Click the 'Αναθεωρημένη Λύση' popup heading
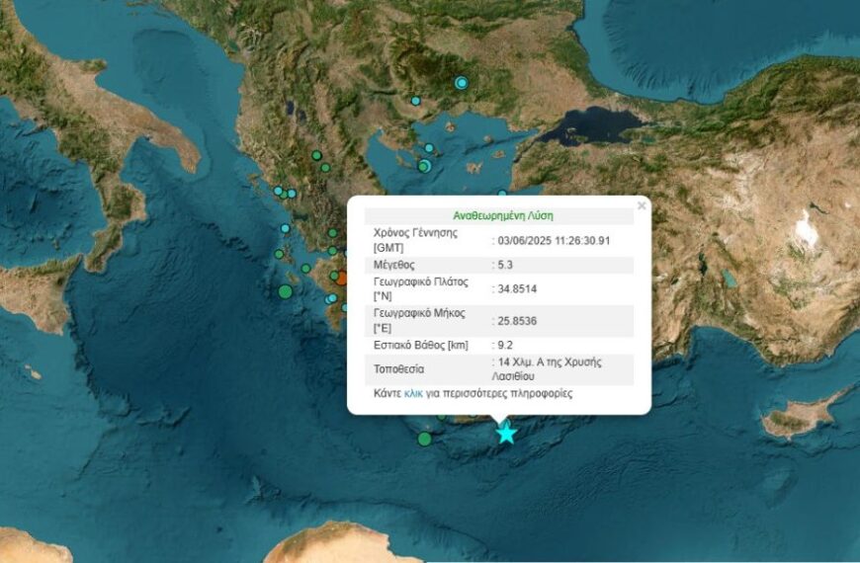Screen dimensions: 860x563 tap(503, 215)
